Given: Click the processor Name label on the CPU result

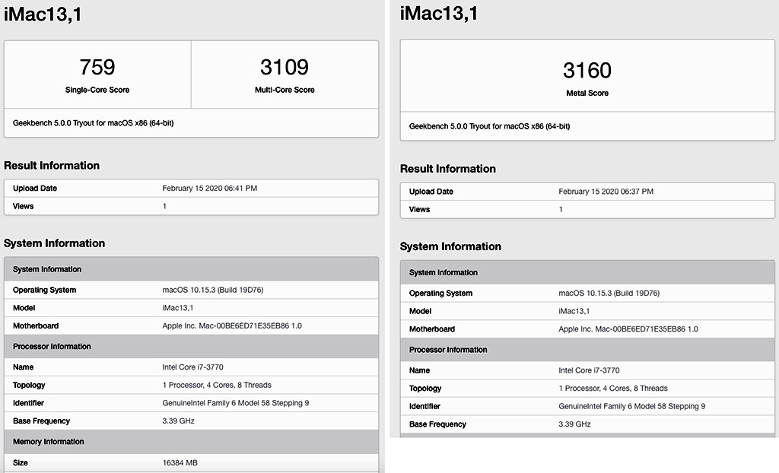Looking at the screenshot, I should (24, 367).
